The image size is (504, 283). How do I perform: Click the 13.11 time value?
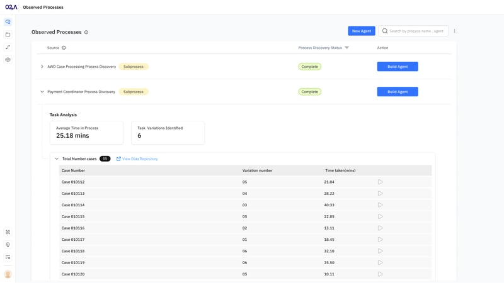[x=329, y=228]
